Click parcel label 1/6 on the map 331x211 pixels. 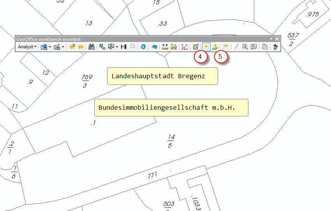click(x=14, y=172)
